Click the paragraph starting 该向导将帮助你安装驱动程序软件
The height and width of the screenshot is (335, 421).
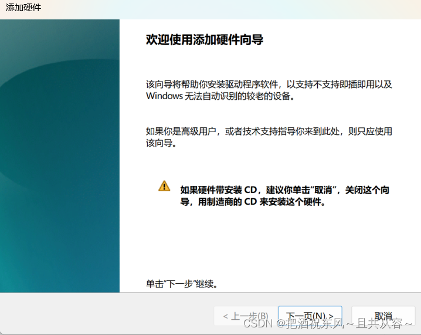point(269,90)
